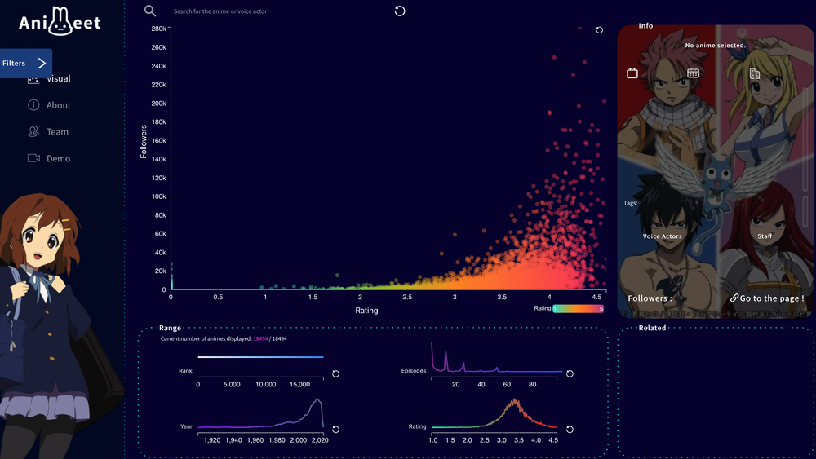Reset the Year range filter
Screen dimensions: 816x459
(x=335, y=429)
